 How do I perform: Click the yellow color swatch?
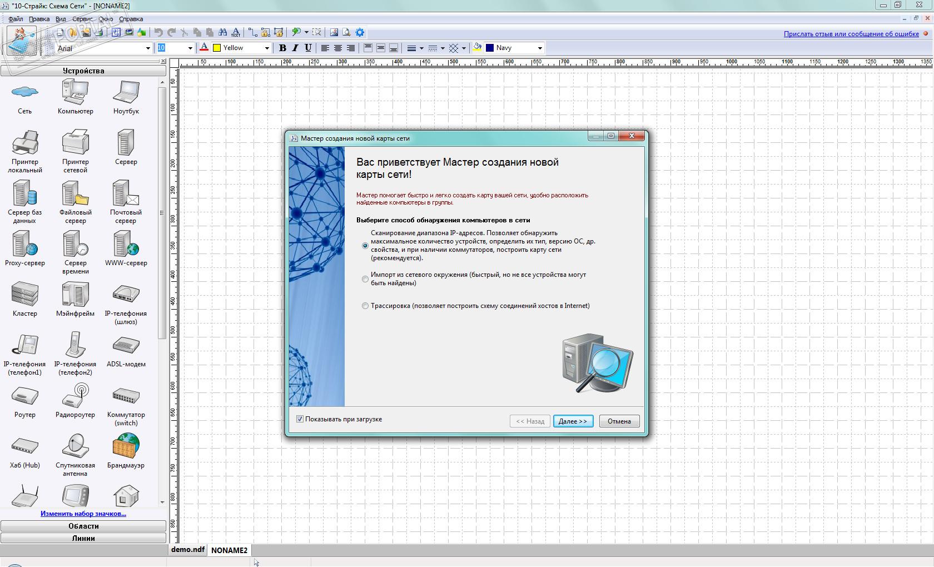217,48
